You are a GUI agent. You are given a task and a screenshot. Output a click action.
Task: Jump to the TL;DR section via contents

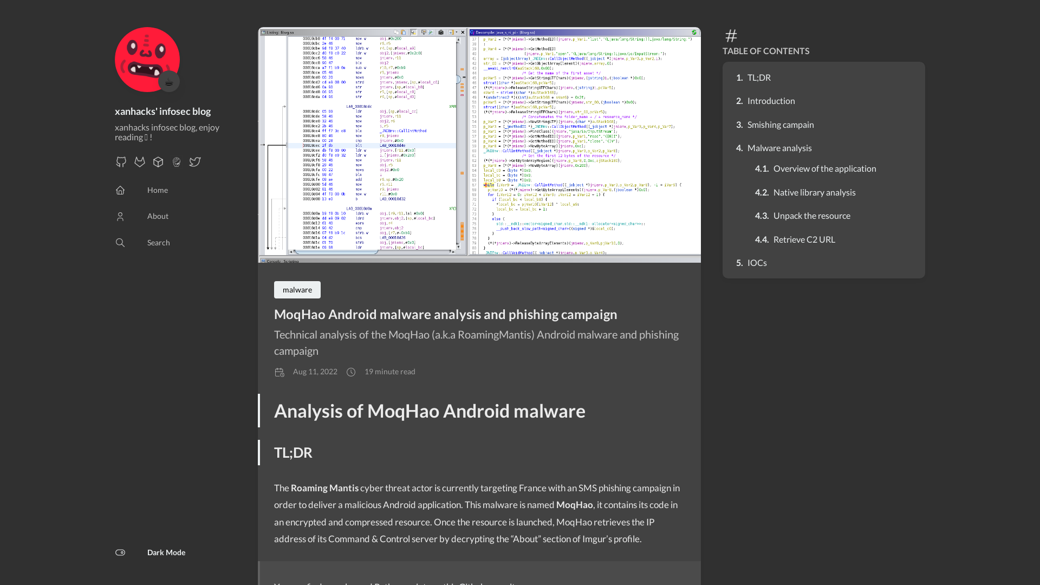(758, 77)
